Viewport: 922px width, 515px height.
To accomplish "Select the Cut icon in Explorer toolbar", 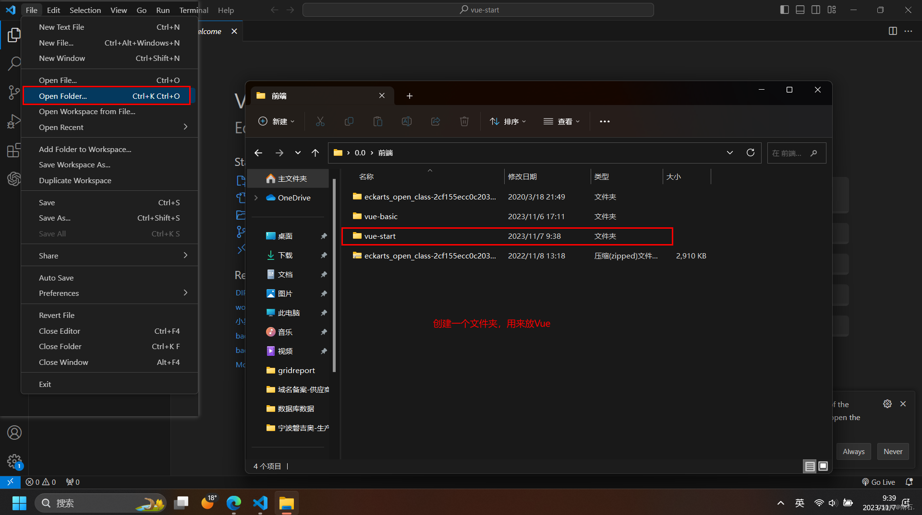I will click(320, 121).
